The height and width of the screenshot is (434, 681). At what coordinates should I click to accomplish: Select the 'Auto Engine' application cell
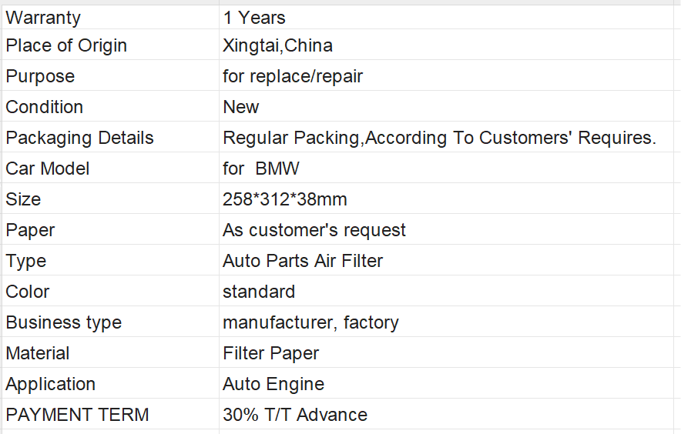[x=447, y=384]
